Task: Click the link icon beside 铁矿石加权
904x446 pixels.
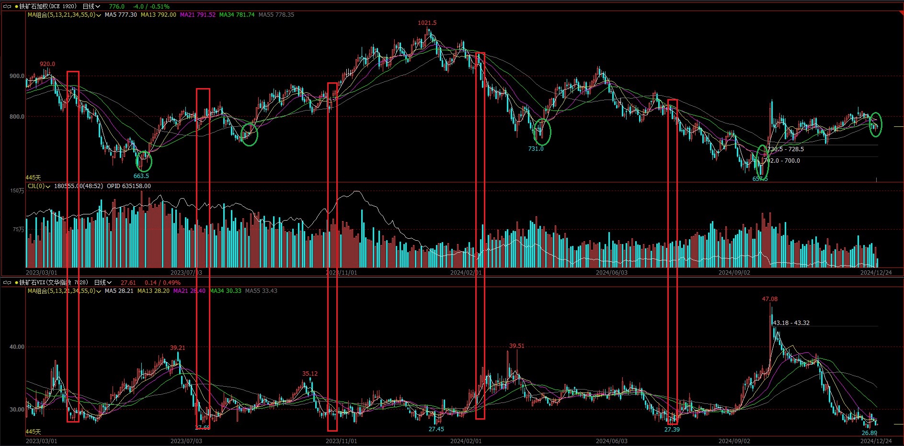Action: (x=7, y=7)
